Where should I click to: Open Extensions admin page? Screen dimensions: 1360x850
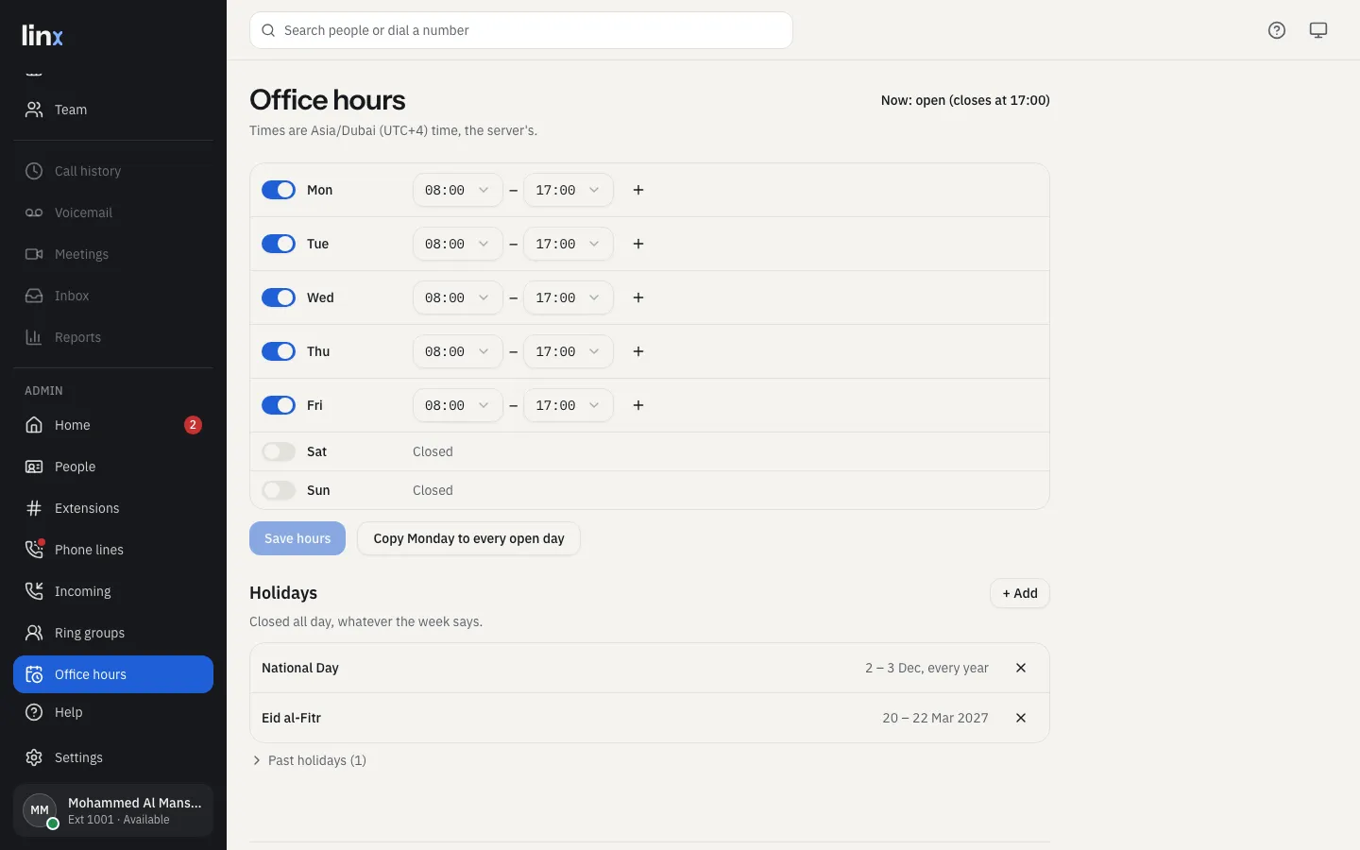point(113,508)
